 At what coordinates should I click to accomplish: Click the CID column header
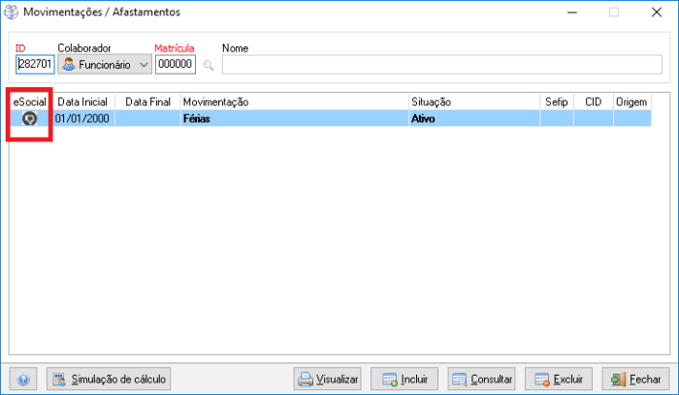coord(593,102)
